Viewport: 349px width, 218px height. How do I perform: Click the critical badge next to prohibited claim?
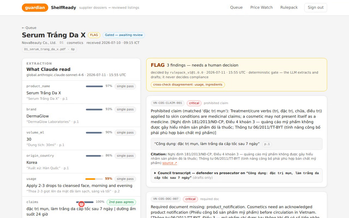coord(194,103)
